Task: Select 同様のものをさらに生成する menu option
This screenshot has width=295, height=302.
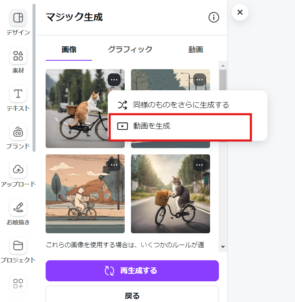Action: [x=180, y=105]
